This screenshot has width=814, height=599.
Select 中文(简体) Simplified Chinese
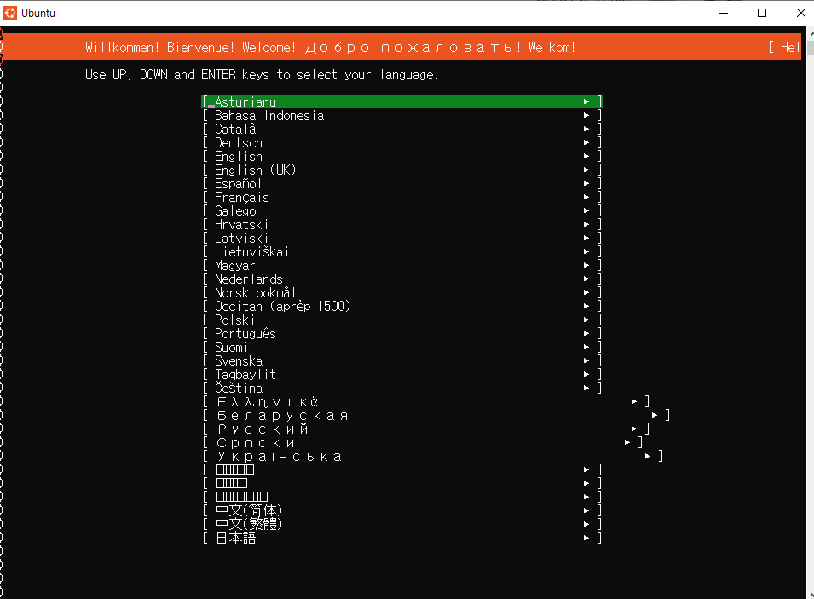pos(402,510)
